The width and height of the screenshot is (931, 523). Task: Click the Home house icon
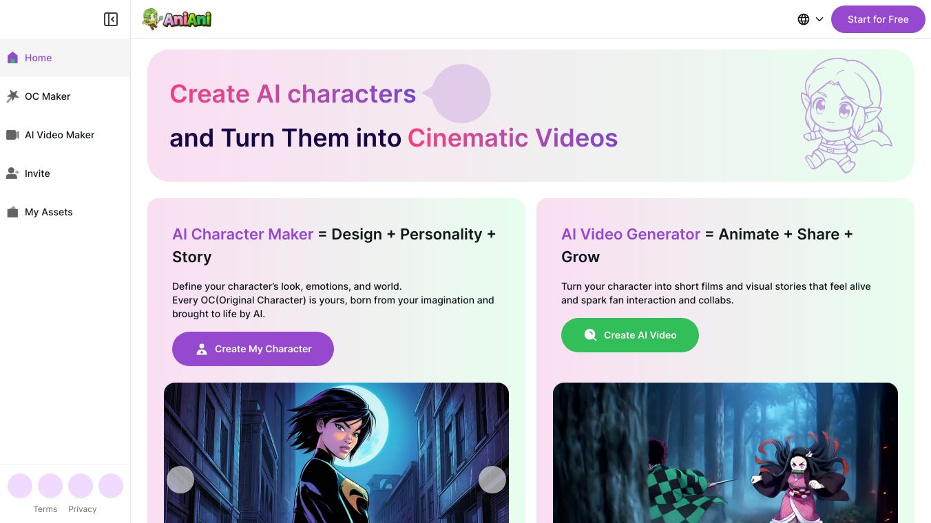pyautogui.click(x=12, y=58)
